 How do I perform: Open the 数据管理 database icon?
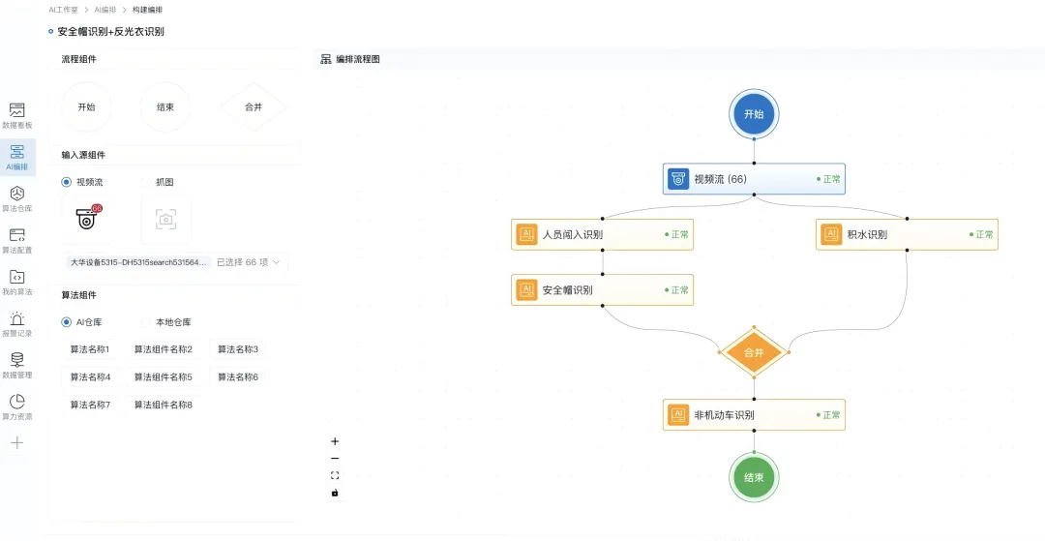coord(17,360)
